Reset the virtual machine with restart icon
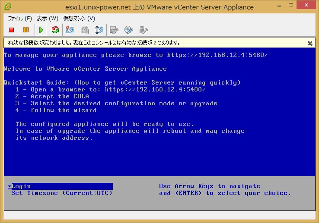 [55, 30]
